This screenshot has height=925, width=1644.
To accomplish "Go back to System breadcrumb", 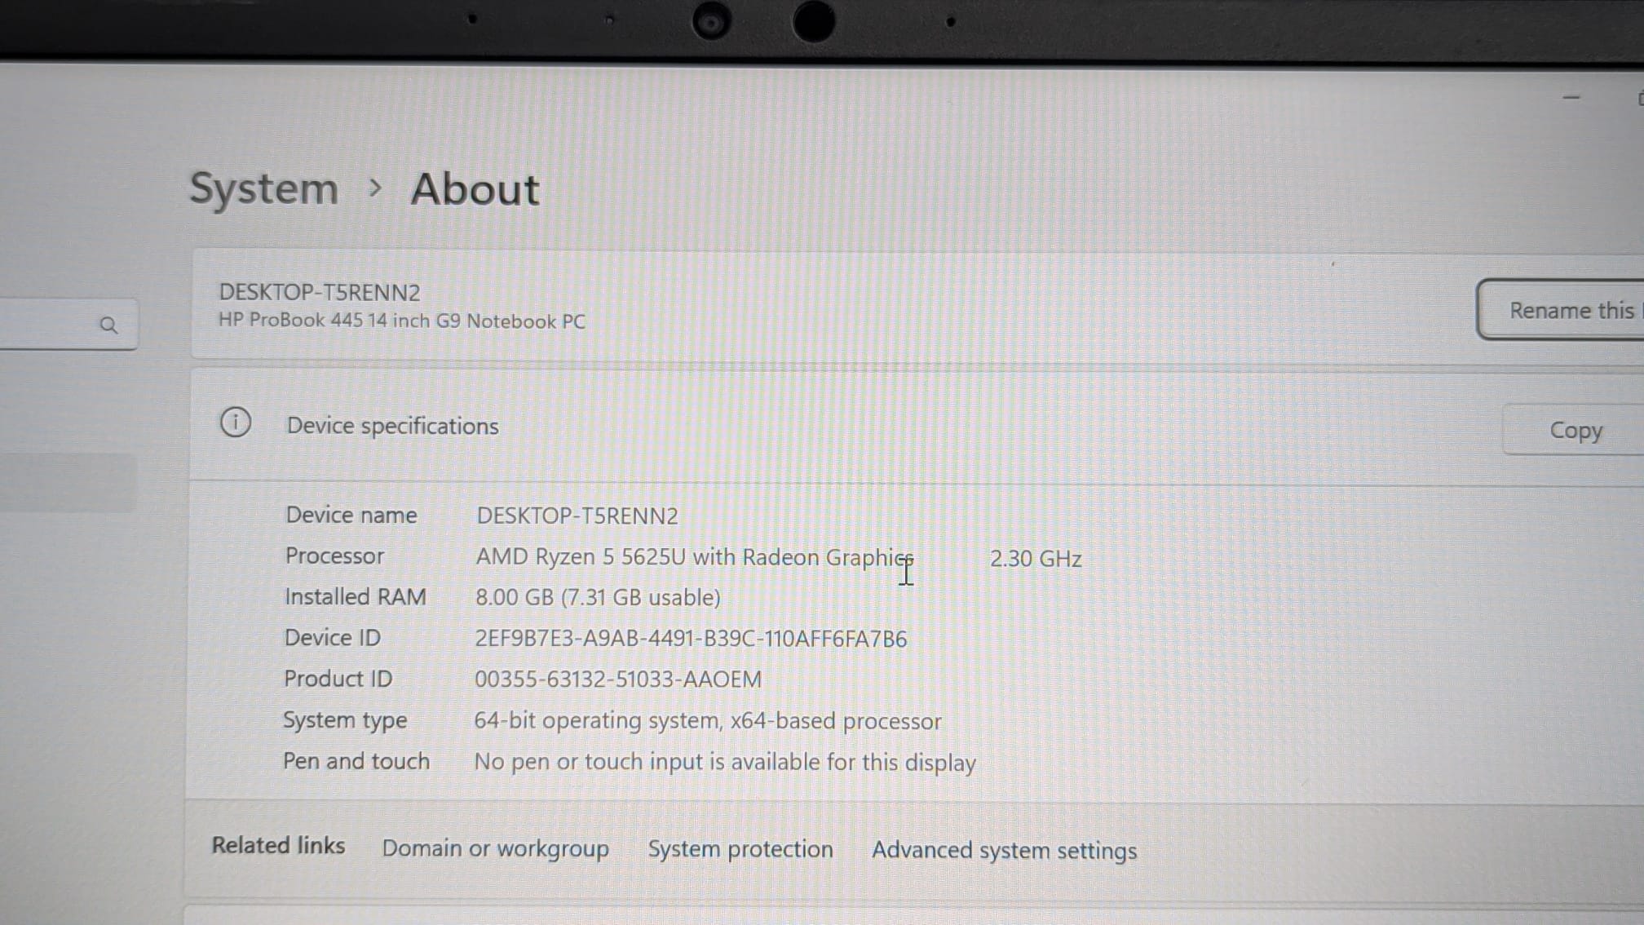I will 263,188.
